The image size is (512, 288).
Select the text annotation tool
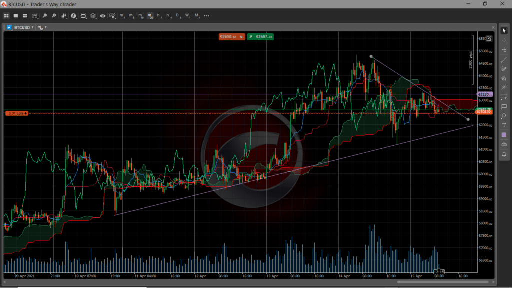pyautogui.click(x=504, y=125)
